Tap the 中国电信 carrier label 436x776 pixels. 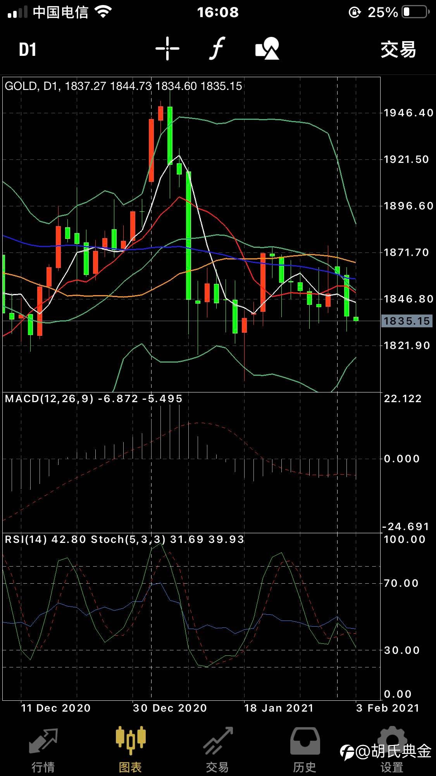point(61,12)
